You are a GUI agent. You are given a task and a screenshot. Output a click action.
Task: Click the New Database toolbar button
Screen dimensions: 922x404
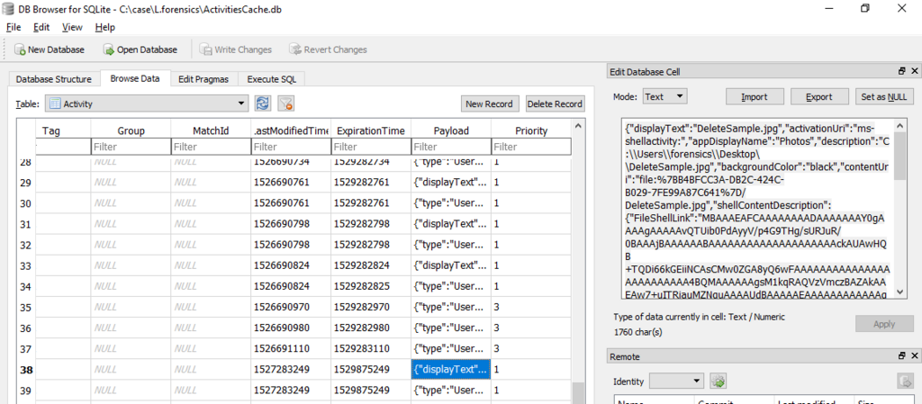[x=50, y=49]
